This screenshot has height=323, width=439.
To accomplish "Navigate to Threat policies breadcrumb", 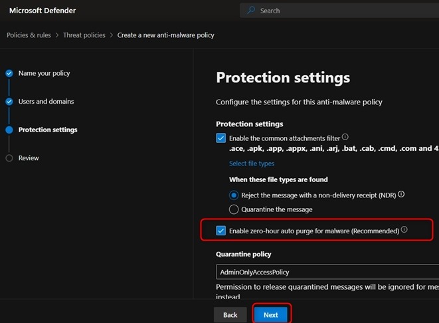I will tap(84, 35).
